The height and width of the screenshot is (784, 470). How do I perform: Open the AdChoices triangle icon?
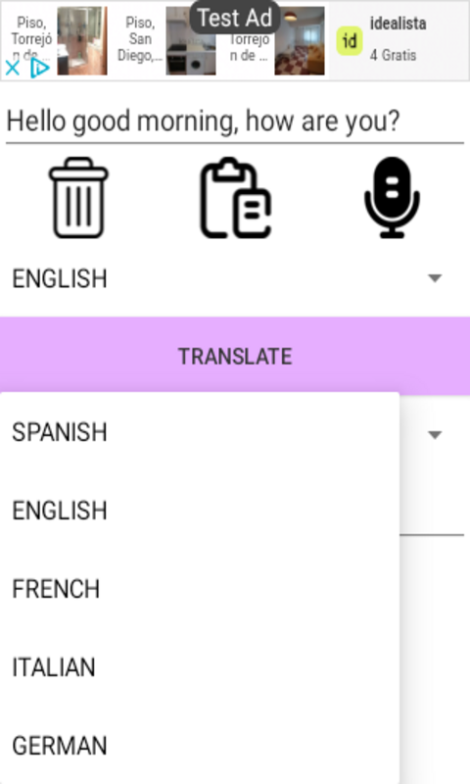click(x=39, y=68)
